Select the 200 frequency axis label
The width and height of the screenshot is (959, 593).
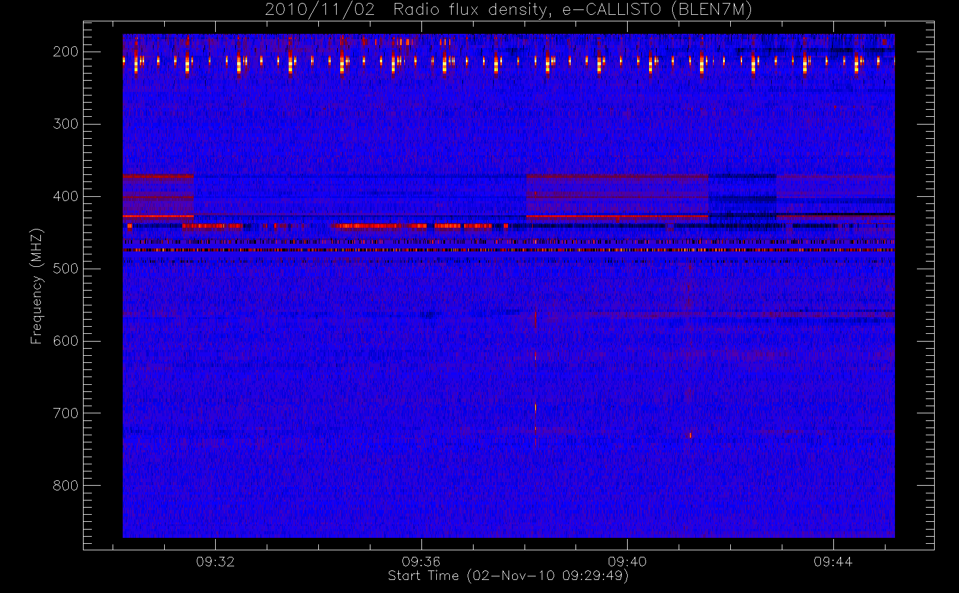(65, 52)
